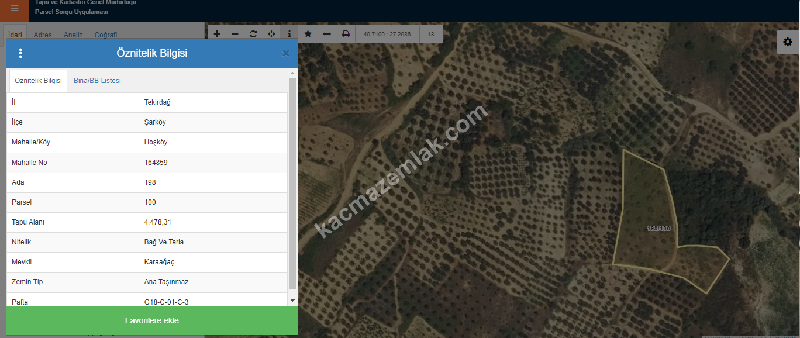Select the distance measure arrow tool
This screenshot has width=800, height=338.
[327, 34]
